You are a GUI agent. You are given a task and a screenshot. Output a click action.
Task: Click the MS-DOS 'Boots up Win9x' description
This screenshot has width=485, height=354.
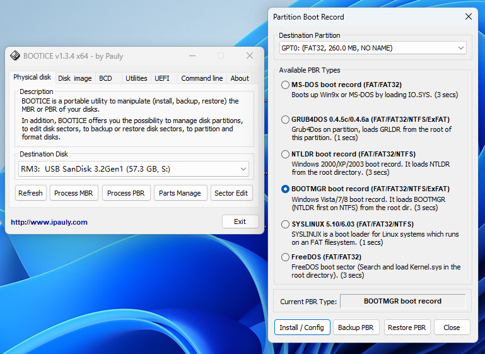pos(375,95)
